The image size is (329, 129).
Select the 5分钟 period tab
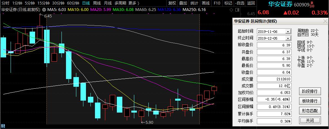tap(30, 3)
